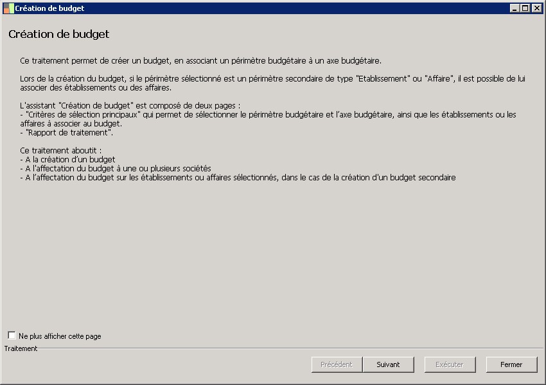Click the line about 'une ou plusieurs sociétés'
This screenshot has width=546, height=385.
[x=116, y=168]
